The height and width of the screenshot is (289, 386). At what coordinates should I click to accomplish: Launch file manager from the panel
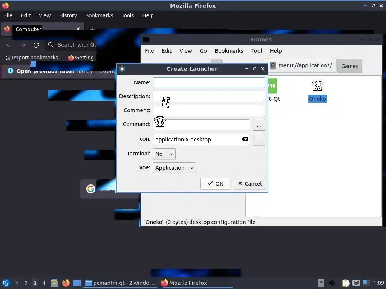(54, 283)
